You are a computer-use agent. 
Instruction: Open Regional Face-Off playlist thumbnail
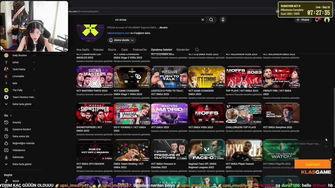(207, 150)
